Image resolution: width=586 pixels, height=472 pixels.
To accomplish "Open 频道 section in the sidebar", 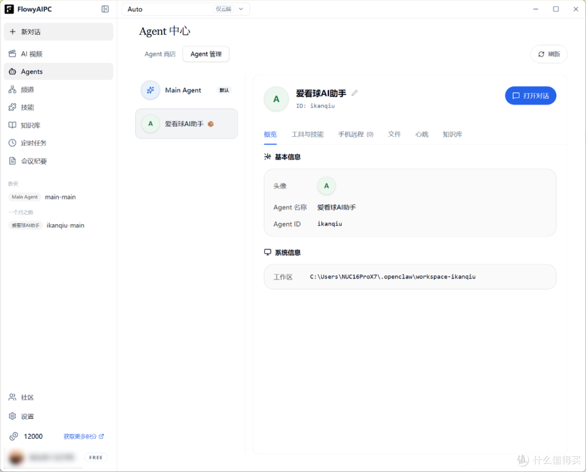I will pos(58,90).
